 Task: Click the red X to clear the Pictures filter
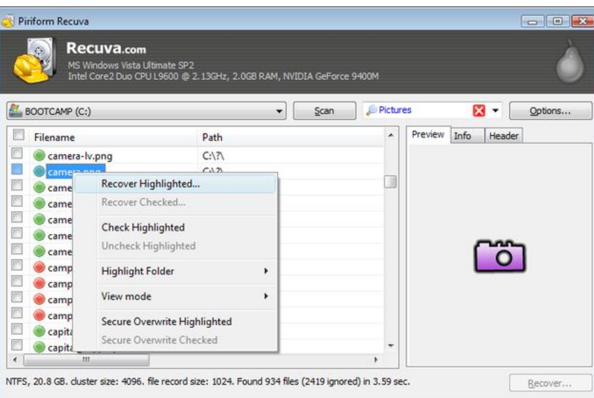pos(479,111)
